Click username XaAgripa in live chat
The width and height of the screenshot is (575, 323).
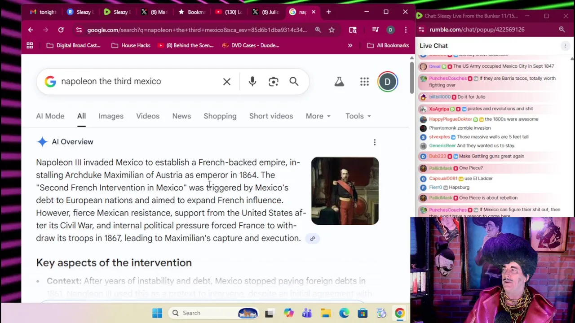tap(439, 109)
